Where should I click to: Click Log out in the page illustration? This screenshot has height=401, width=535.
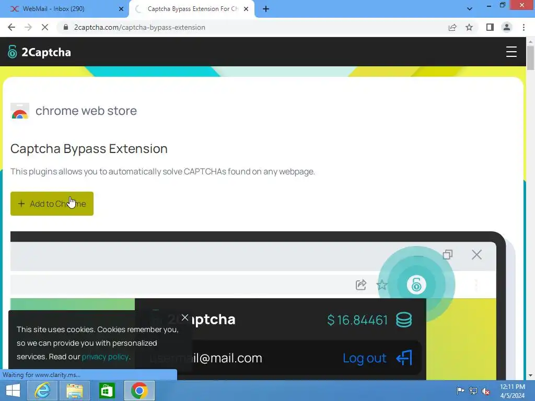coord(377,358)
